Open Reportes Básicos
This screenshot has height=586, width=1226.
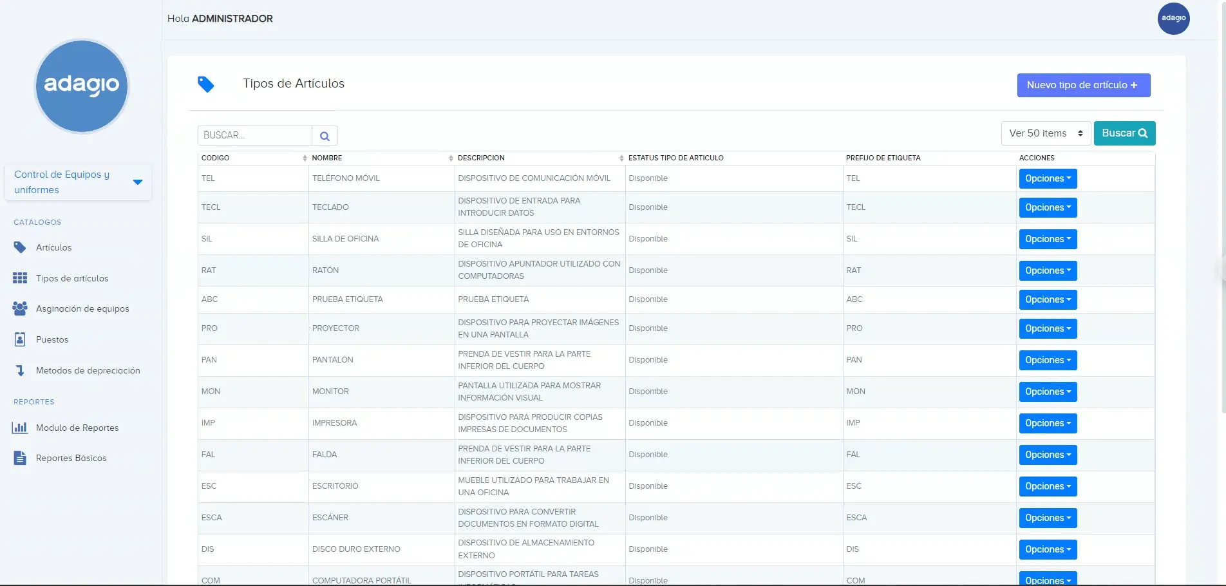(71, 458)
